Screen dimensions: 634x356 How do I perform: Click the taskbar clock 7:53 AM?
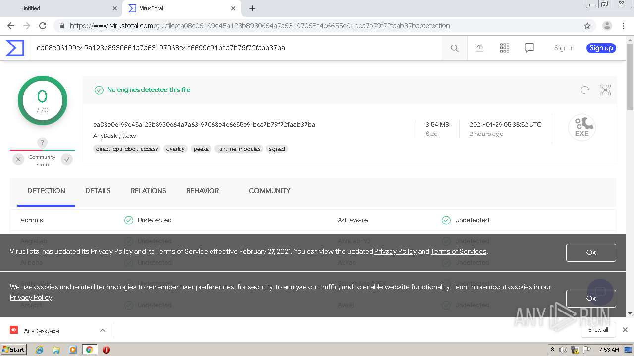pyautogui.click(x=609, y=350)
